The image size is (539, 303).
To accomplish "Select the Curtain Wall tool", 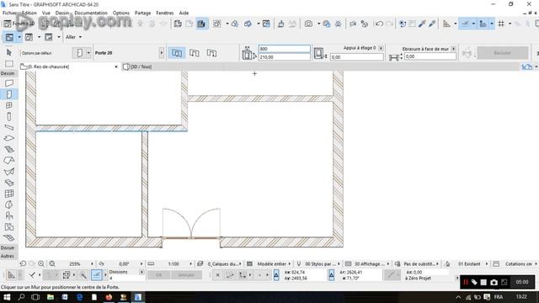I will [9, 194].
